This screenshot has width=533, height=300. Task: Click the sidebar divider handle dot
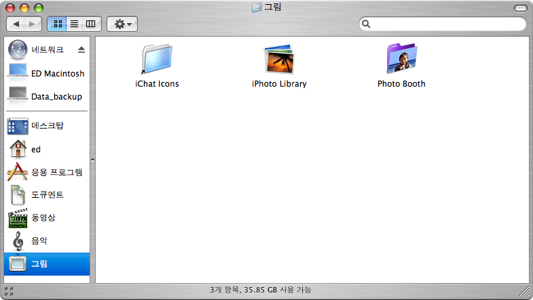(x=92, y=160)
